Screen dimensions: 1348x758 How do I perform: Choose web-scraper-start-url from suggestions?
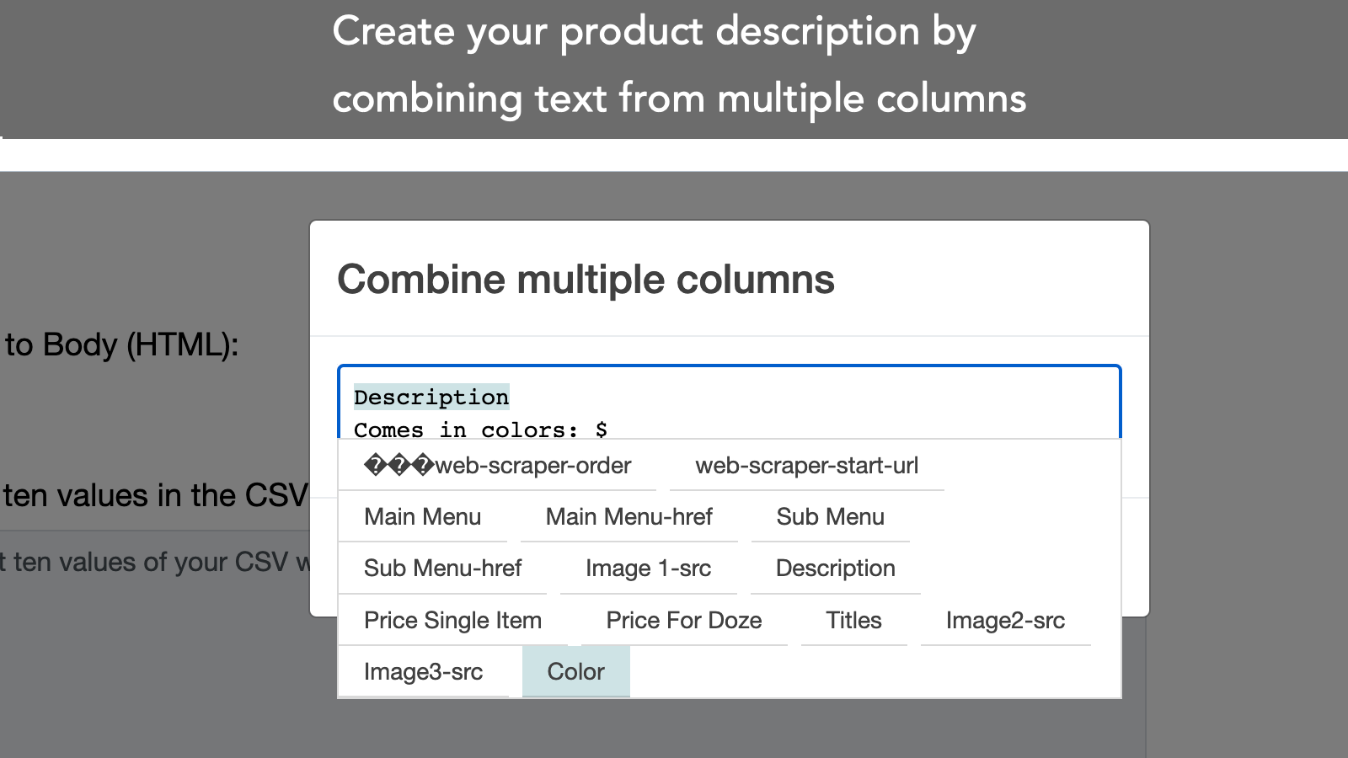pos(806,466)
